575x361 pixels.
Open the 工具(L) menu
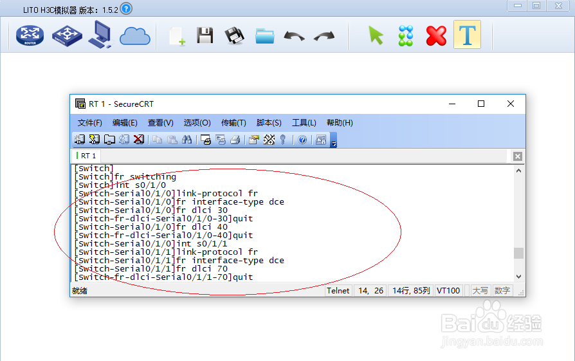pyautogui.click(x=304, y=122)
